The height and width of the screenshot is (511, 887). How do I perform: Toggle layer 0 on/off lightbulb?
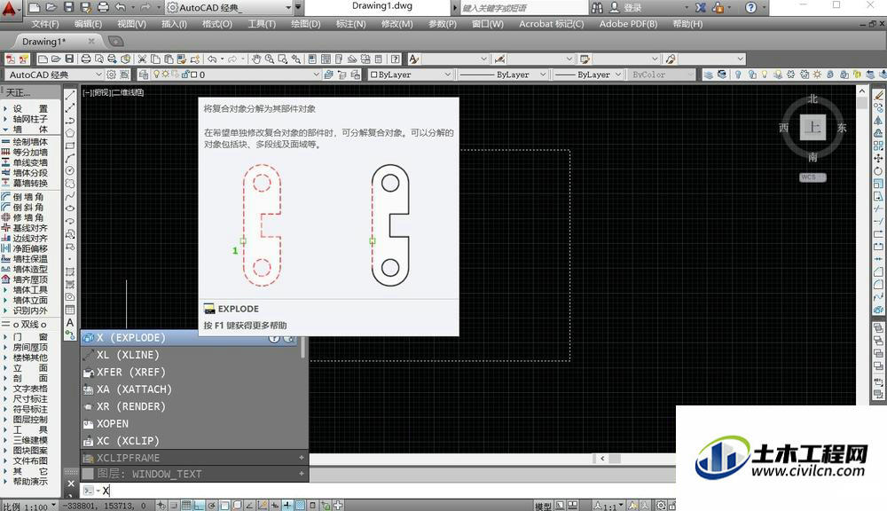click(156, 75)
